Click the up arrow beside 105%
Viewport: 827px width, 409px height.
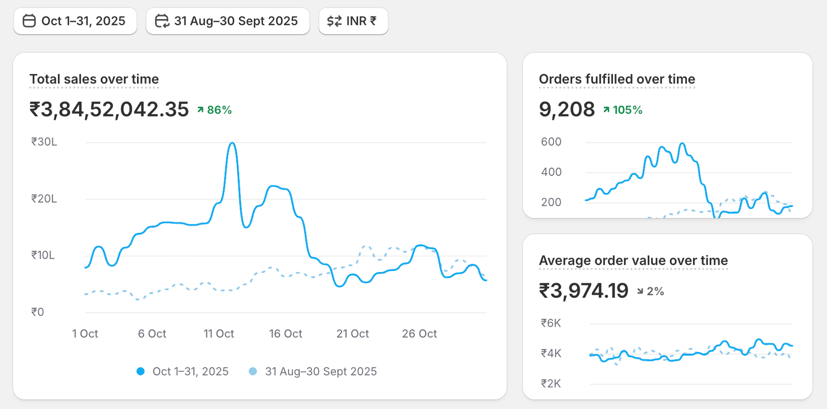[x=606, y=110]
